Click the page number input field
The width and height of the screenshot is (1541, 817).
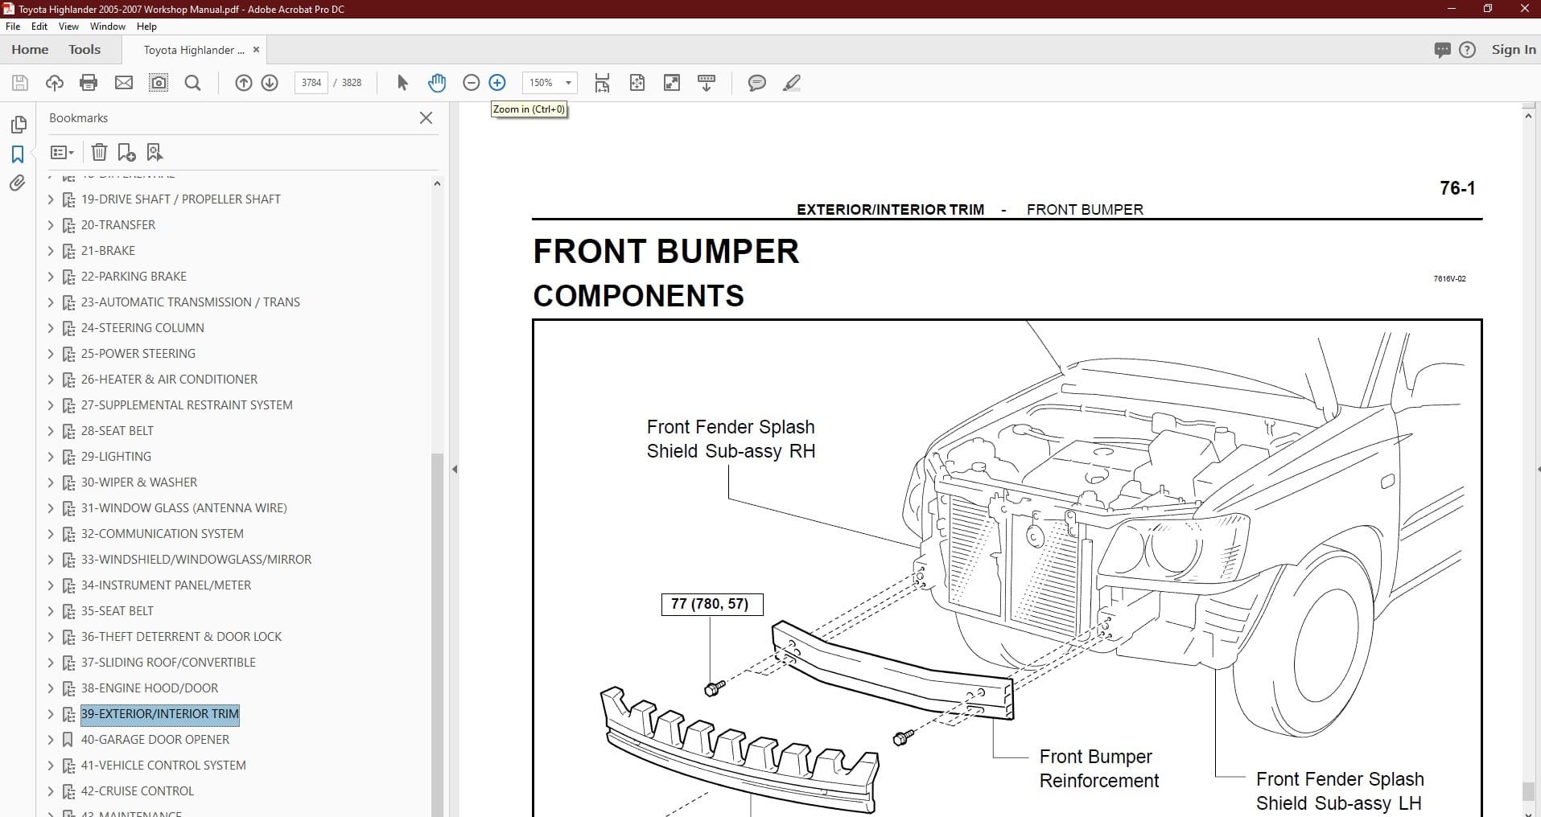311,83
